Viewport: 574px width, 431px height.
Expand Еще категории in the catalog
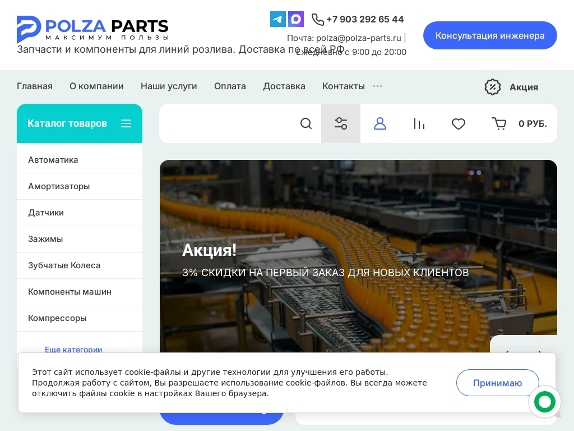[73, 350]
